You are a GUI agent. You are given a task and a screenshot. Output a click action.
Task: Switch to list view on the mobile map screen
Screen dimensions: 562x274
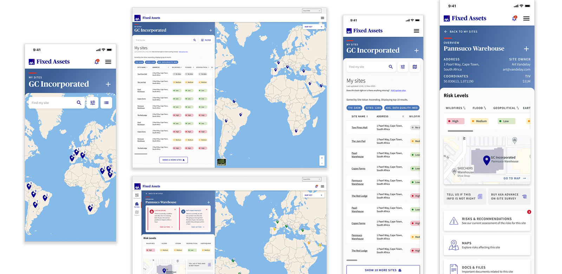click(x=106, y=103)
